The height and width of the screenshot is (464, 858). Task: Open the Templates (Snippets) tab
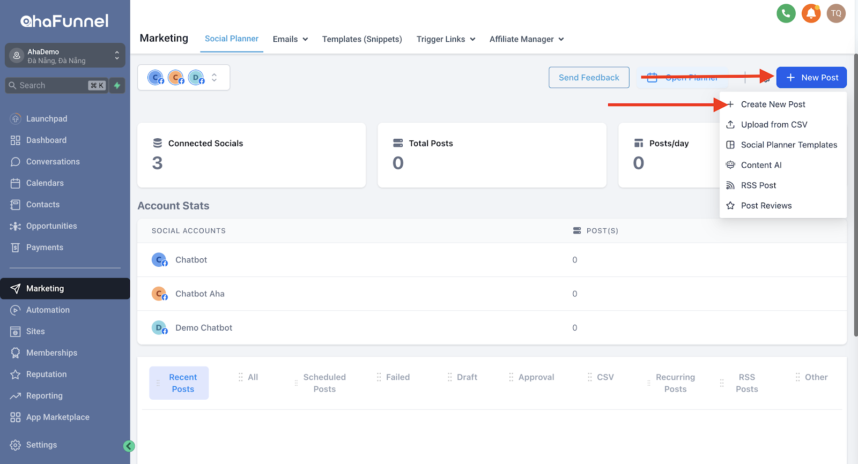362,39
